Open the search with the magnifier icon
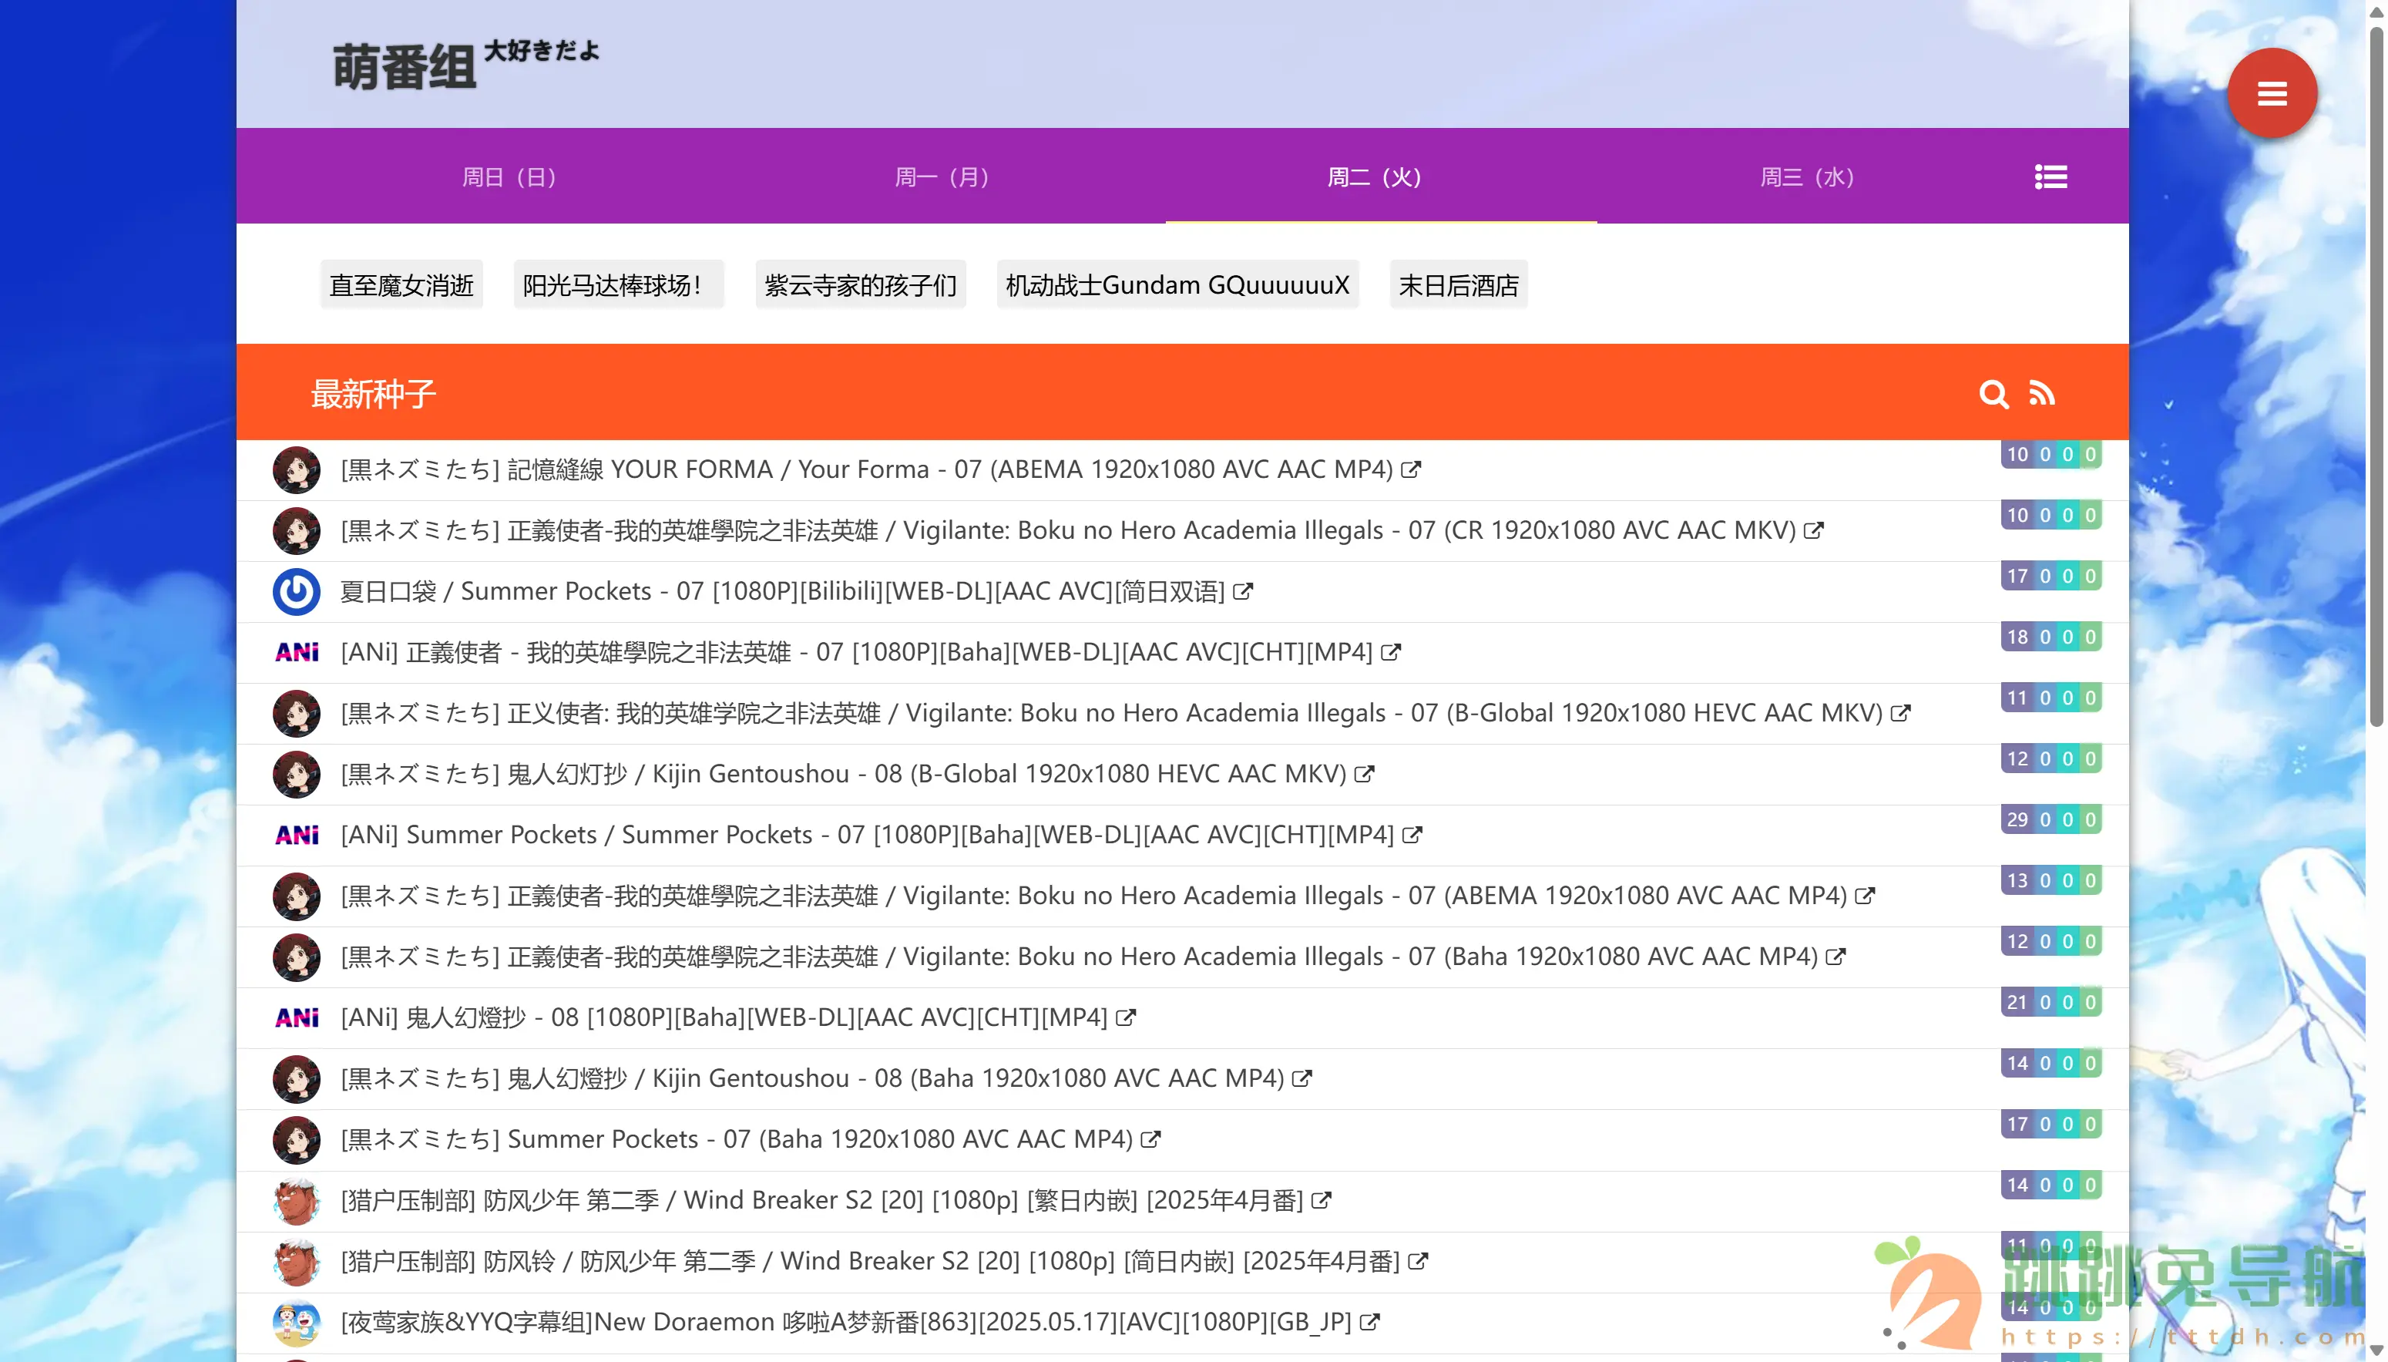 1995,395
